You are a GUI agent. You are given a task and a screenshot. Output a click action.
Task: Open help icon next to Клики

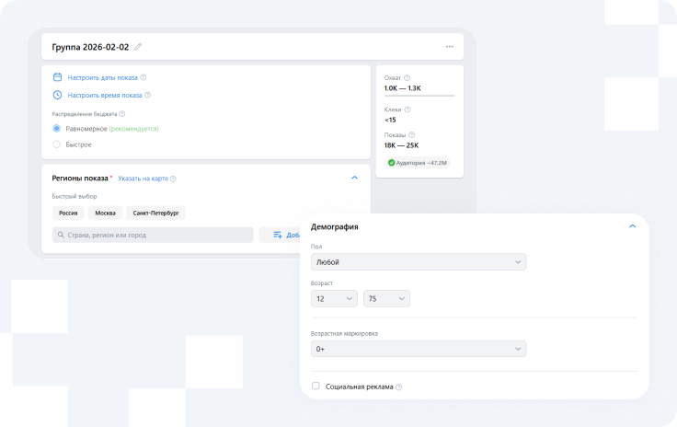[x=407, y=110]
